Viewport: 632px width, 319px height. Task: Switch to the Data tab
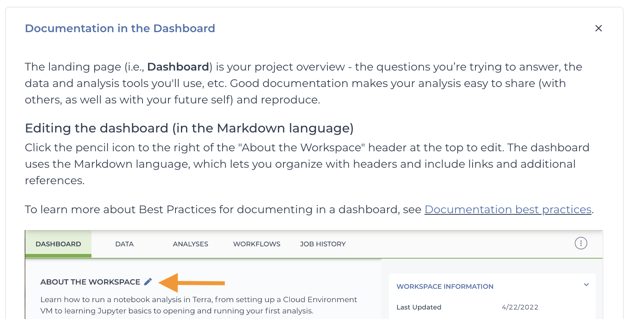[124, 244]
